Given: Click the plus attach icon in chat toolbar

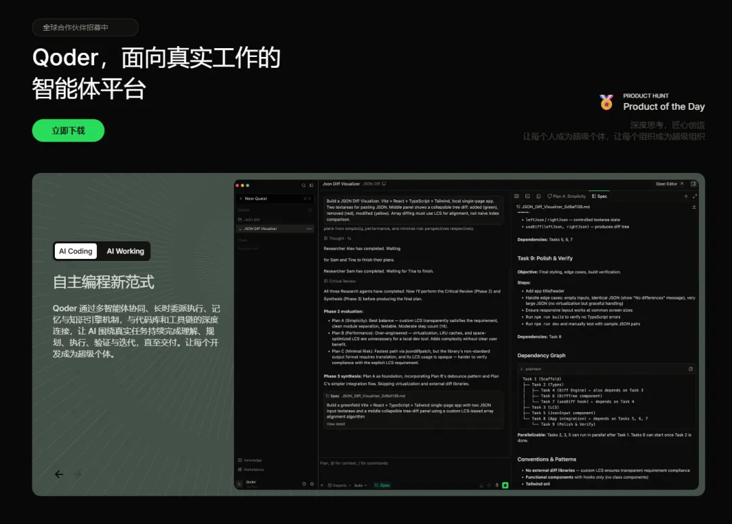Looking at the screenshot, I should coord(322,485).
